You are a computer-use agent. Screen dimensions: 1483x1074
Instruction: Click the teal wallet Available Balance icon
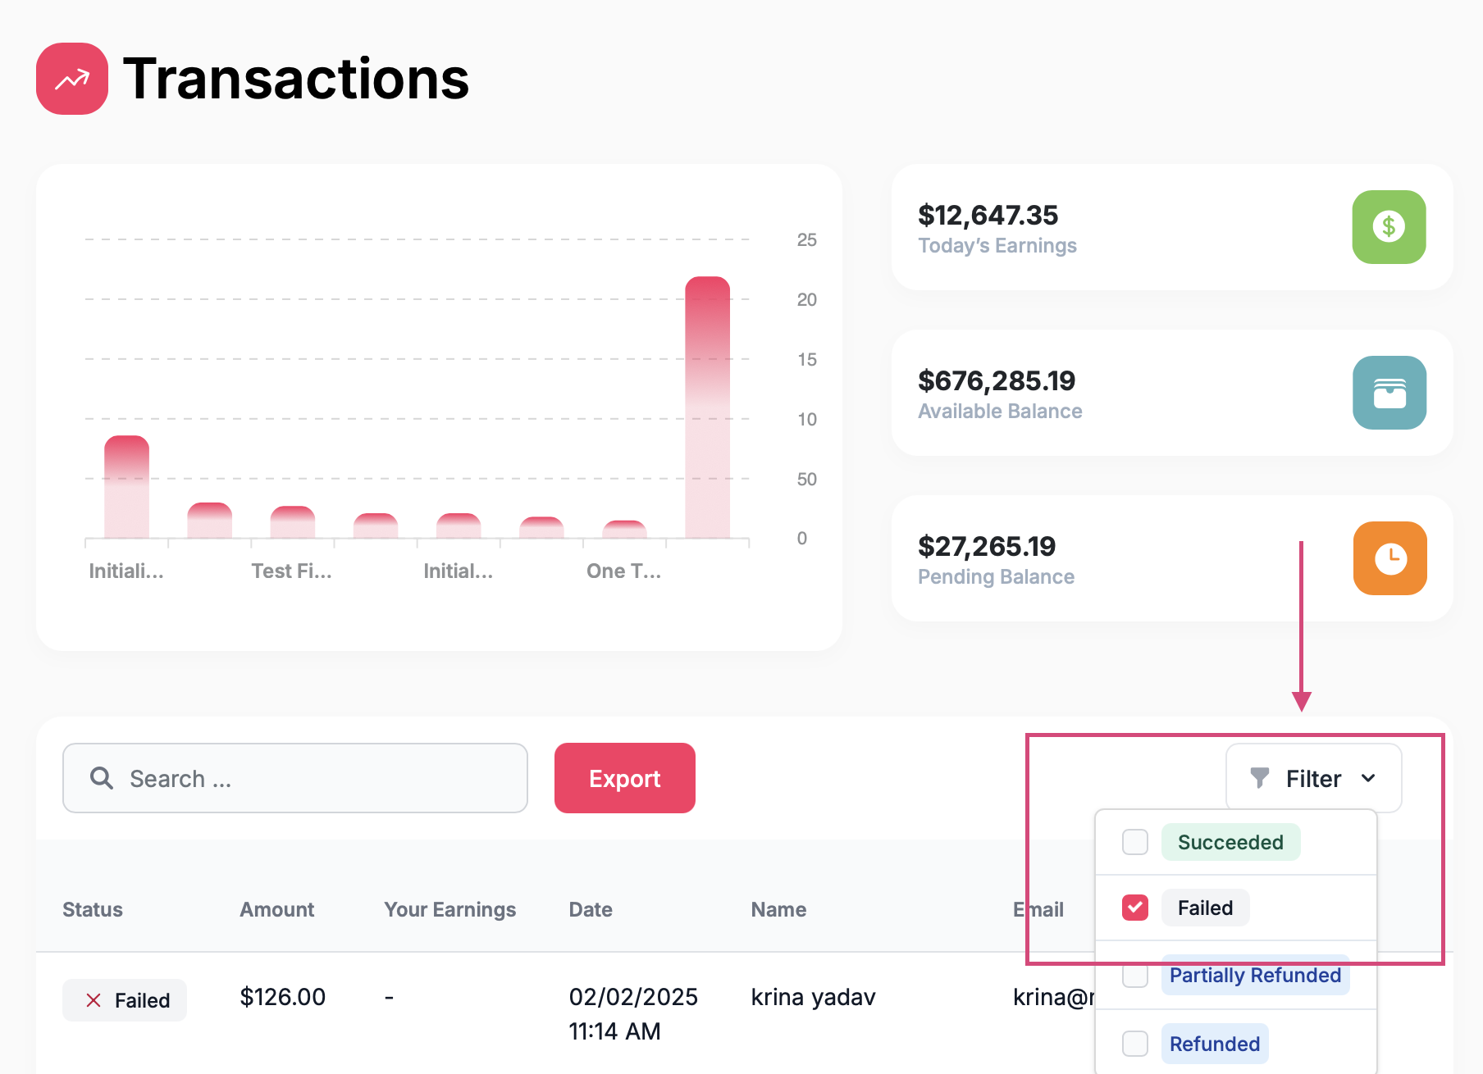pos(1389,393)
